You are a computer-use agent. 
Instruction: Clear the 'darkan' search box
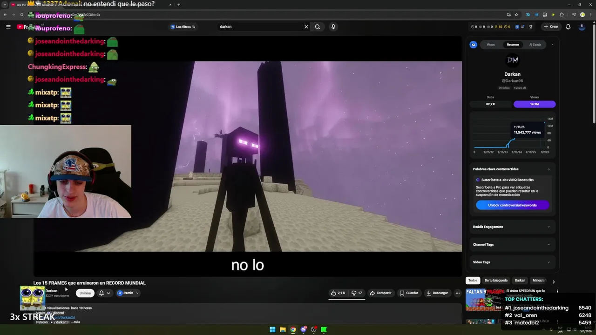point(306,27)
